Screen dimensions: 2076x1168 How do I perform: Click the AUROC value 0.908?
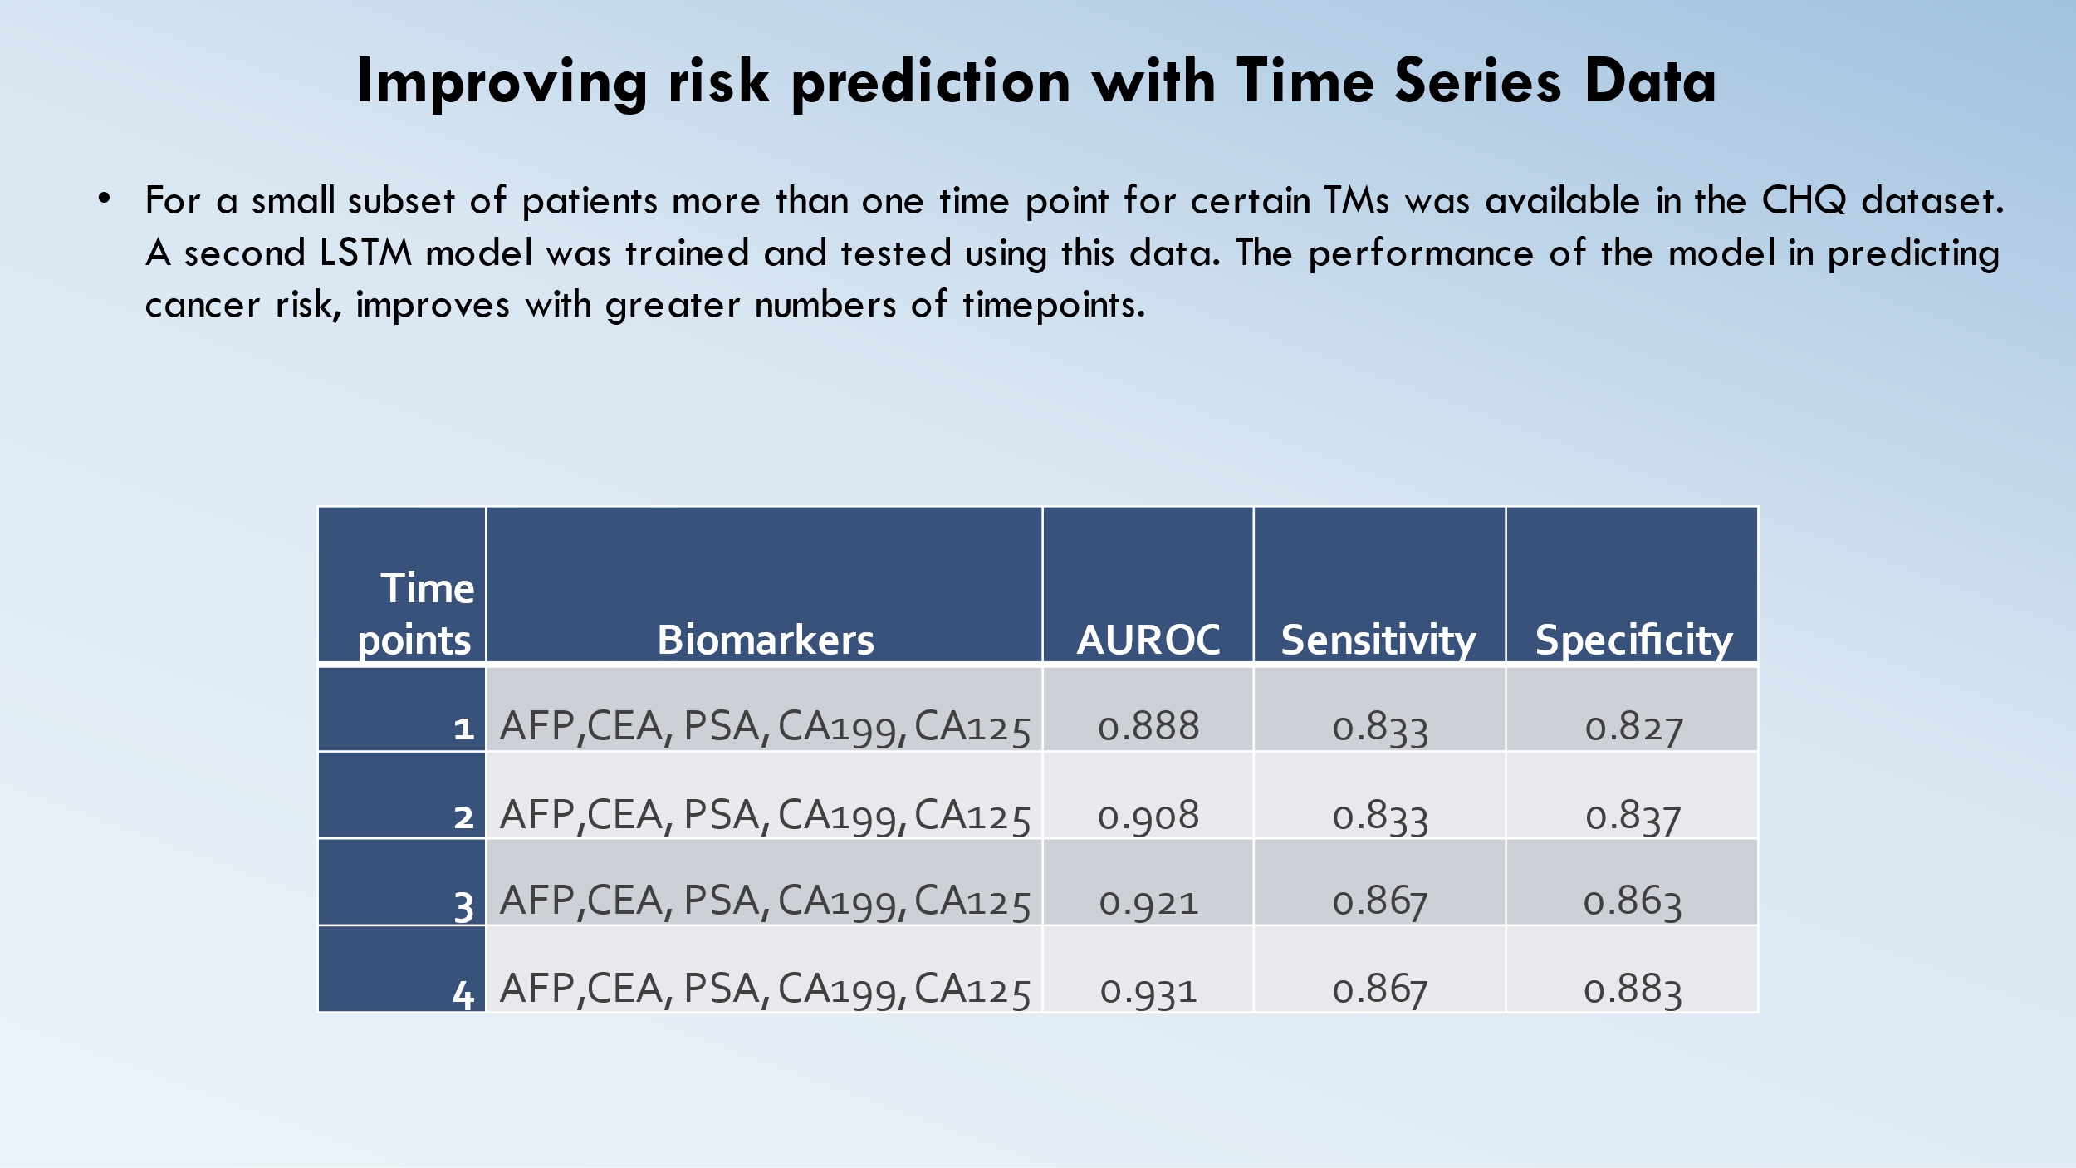click(1148, 815)
